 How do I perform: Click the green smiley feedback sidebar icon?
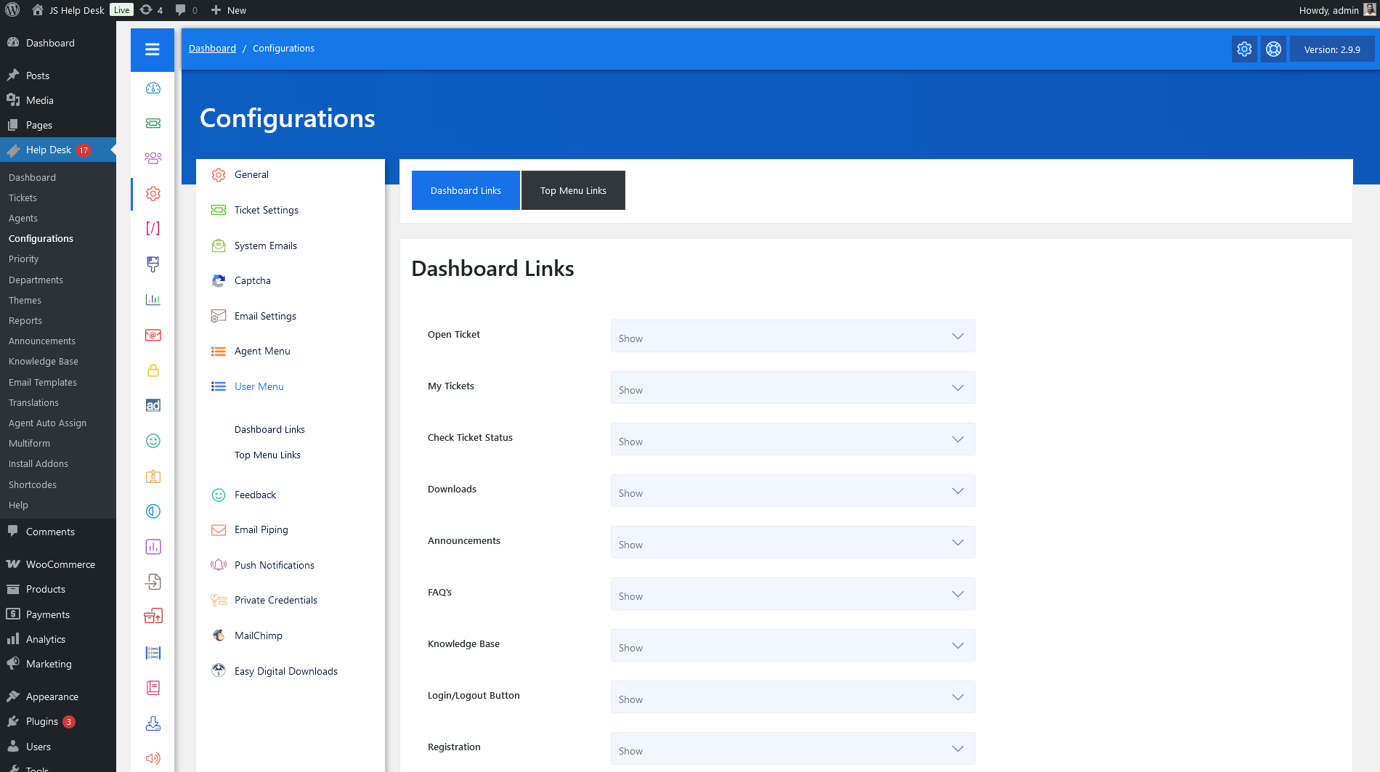point(153,441)
